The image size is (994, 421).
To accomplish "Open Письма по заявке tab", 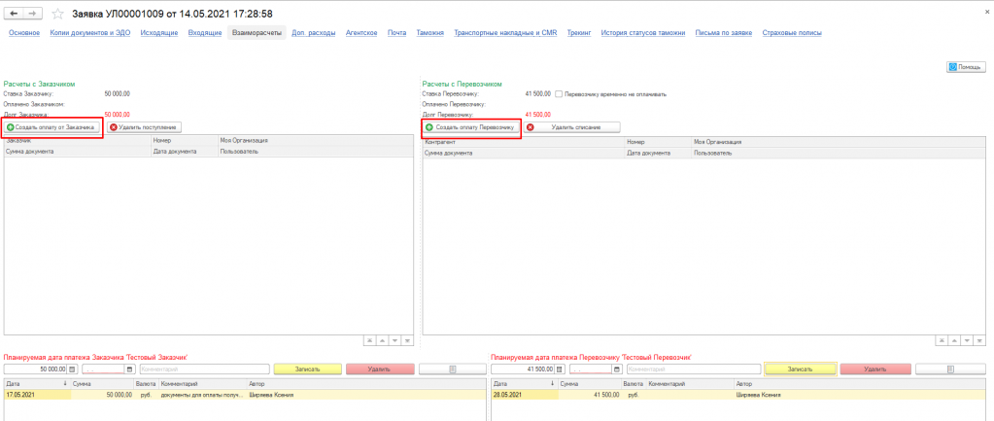I will coord(723,32).
